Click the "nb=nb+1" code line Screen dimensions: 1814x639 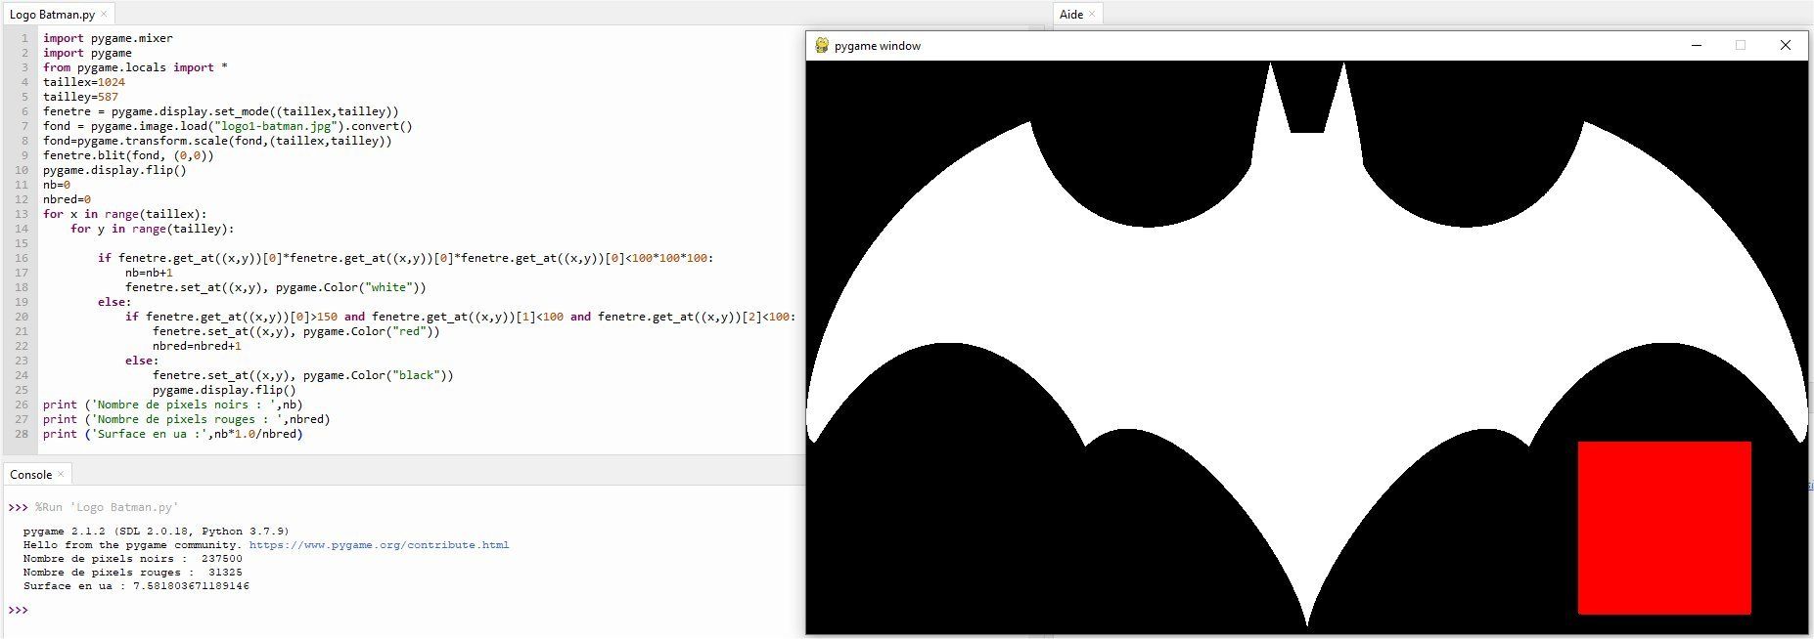(x=149, y=273)
